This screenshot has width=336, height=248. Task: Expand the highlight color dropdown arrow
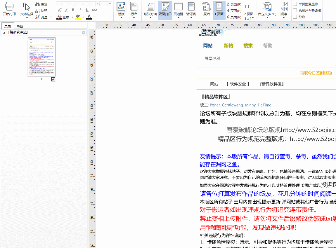point(84,17)
